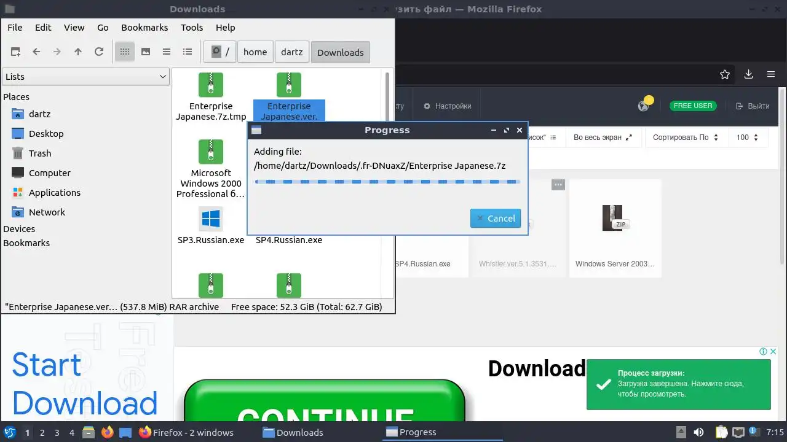Viewport: 787px width, 442px height.
Task: Jump to 'dartz' in path bar
Action: 292,52
